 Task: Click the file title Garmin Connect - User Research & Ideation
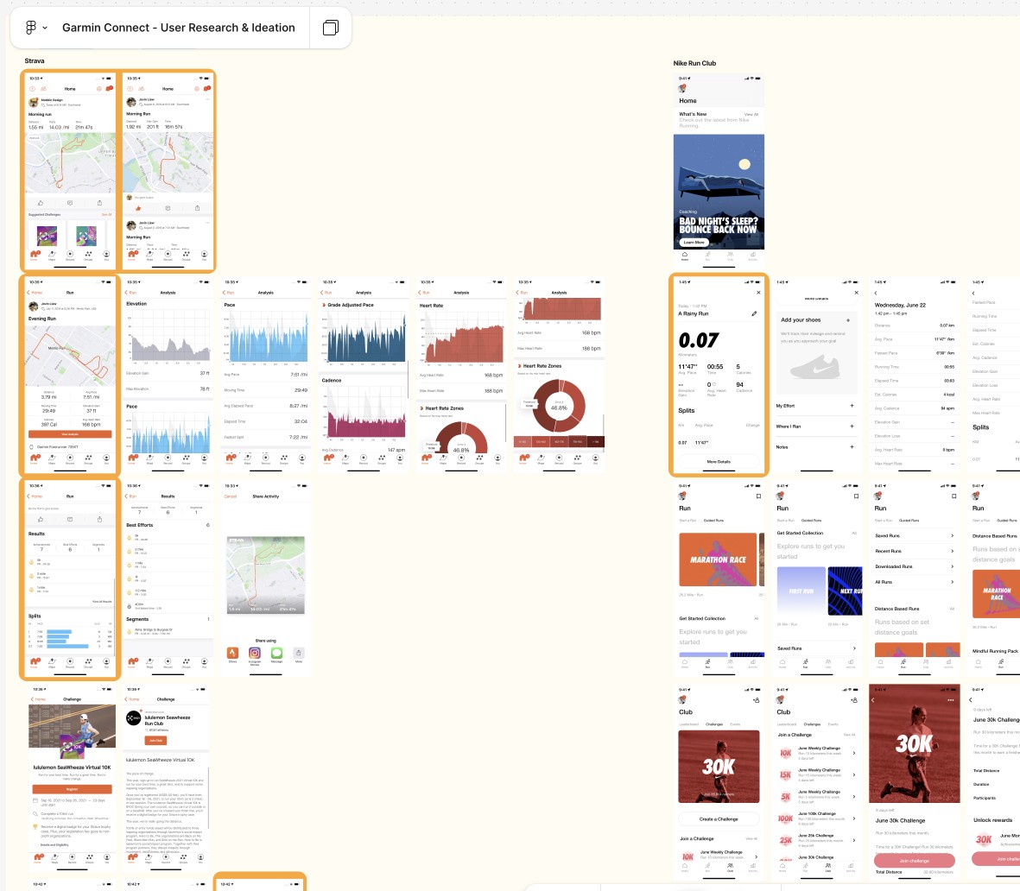[178, 28]
